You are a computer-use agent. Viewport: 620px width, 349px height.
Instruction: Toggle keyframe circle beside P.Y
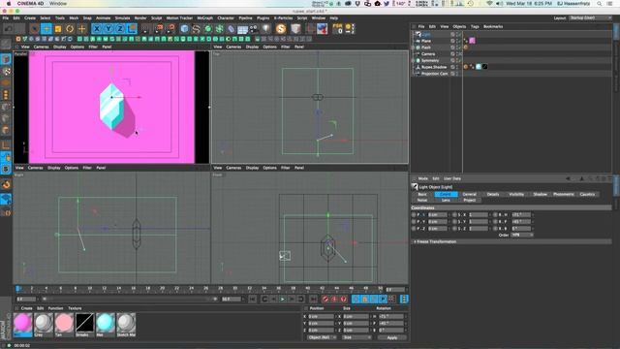(x=414, y=222)
